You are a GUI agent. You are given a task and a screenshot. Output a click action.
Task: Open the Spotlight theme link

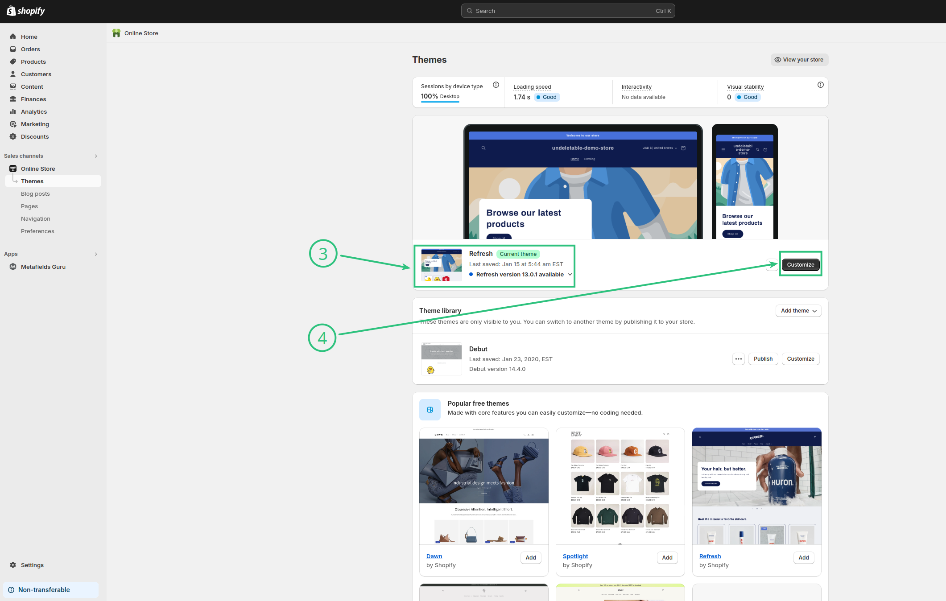(x=575, y=556)
